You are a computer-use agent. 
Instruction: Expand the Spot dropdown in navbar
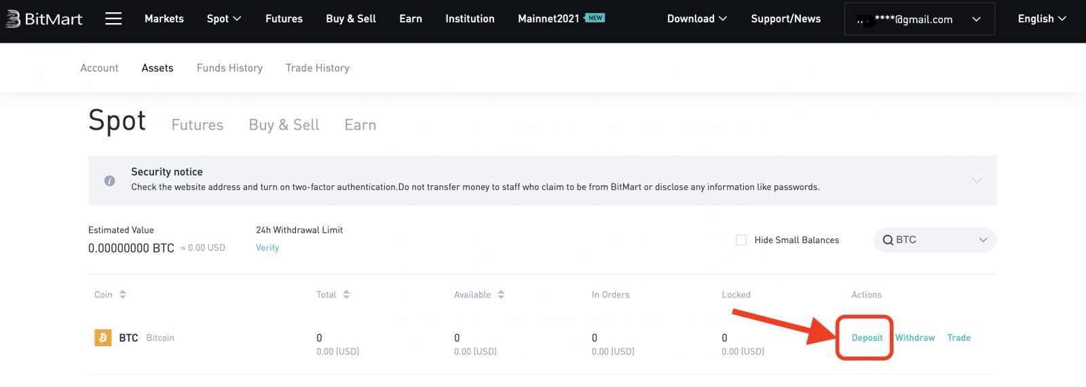tap(224, 19)
